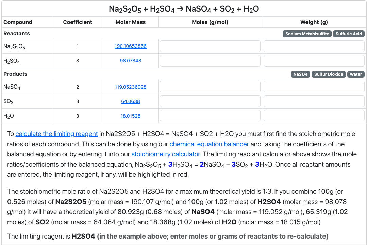Focus the Na2S2O5 moles input field

pos(210,46)
